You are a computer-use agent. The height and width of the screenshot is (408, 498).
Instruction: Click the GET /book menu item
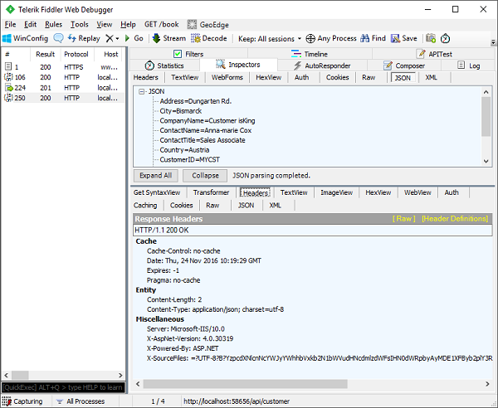click(161, 24)
